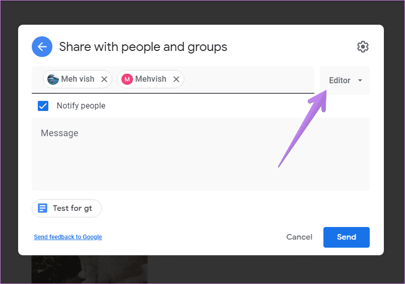This screenshot has width=405, height=284.
Task: Click Meh vish profile avatar
Action: (x=53, y=79)
